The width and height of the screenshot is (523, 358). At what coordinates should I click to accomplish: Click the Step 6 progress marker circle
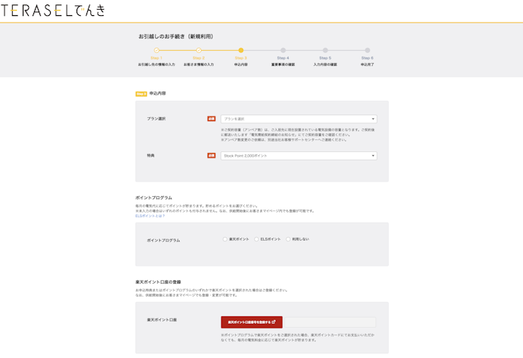367,50
